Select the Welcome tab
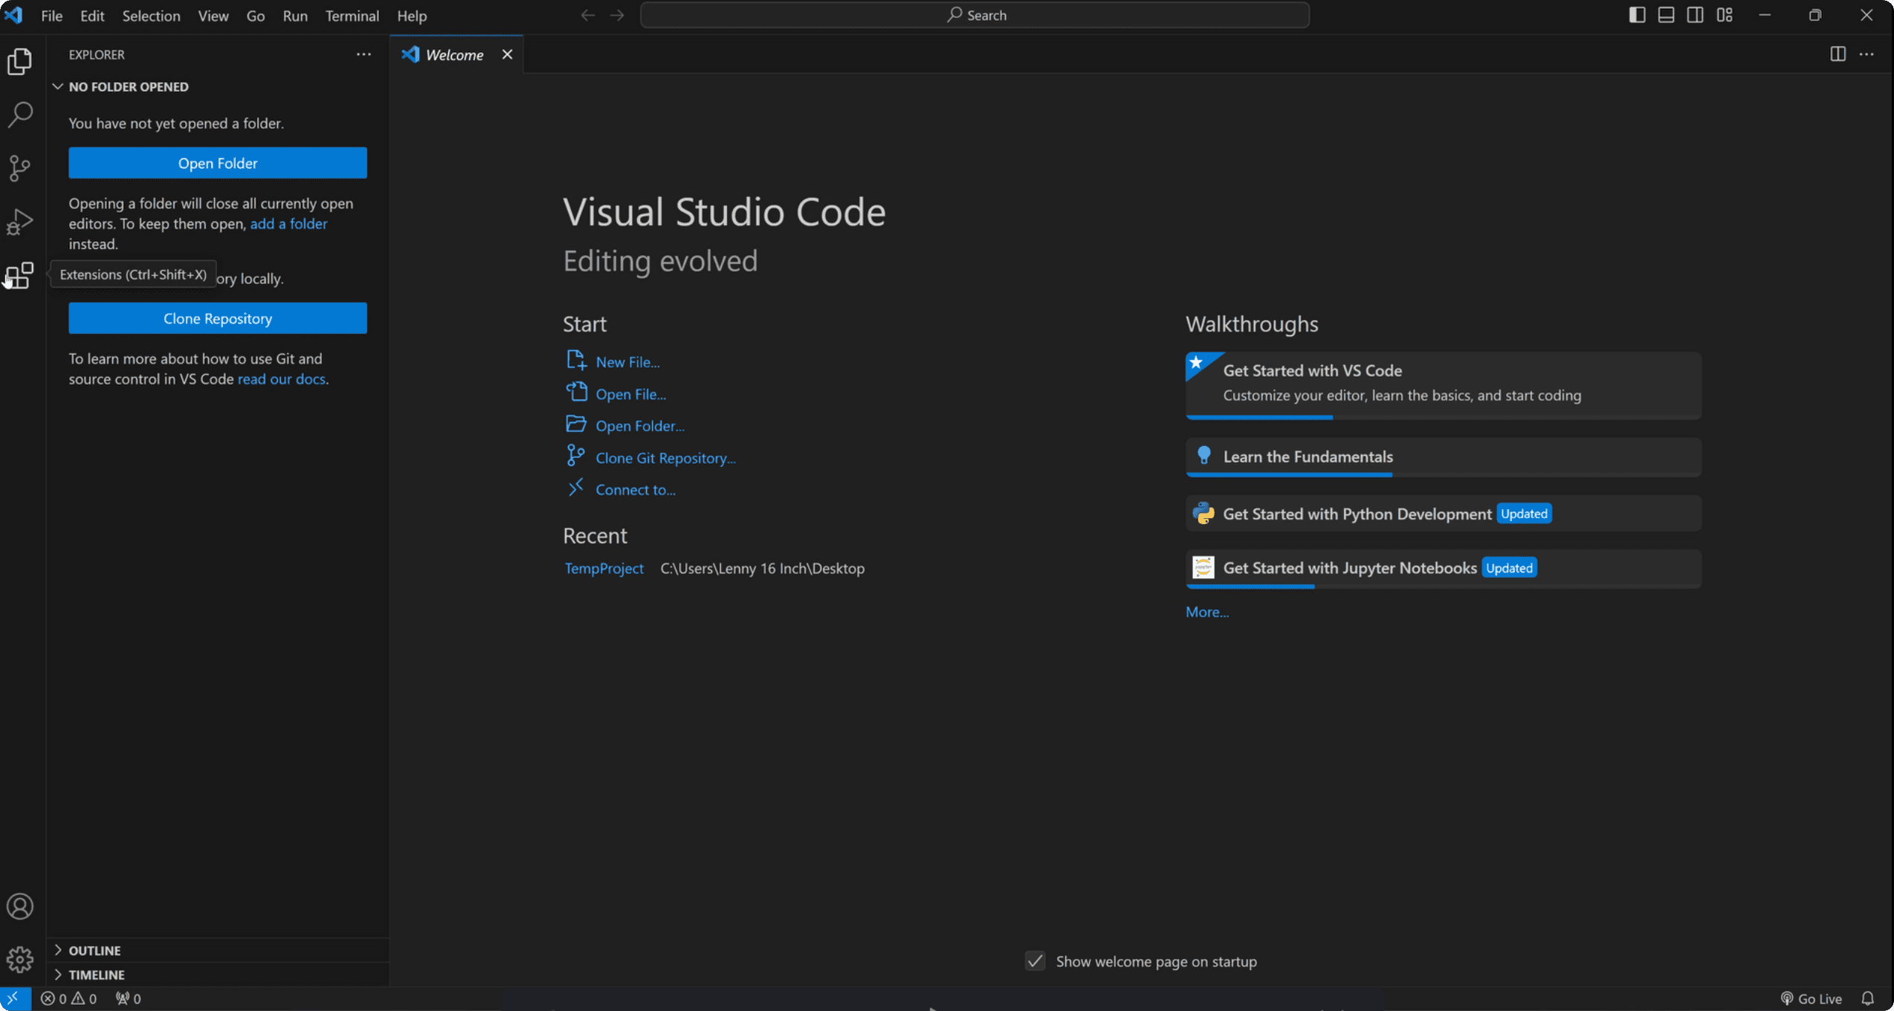Screen dimensions: 1894x1011 456,54
